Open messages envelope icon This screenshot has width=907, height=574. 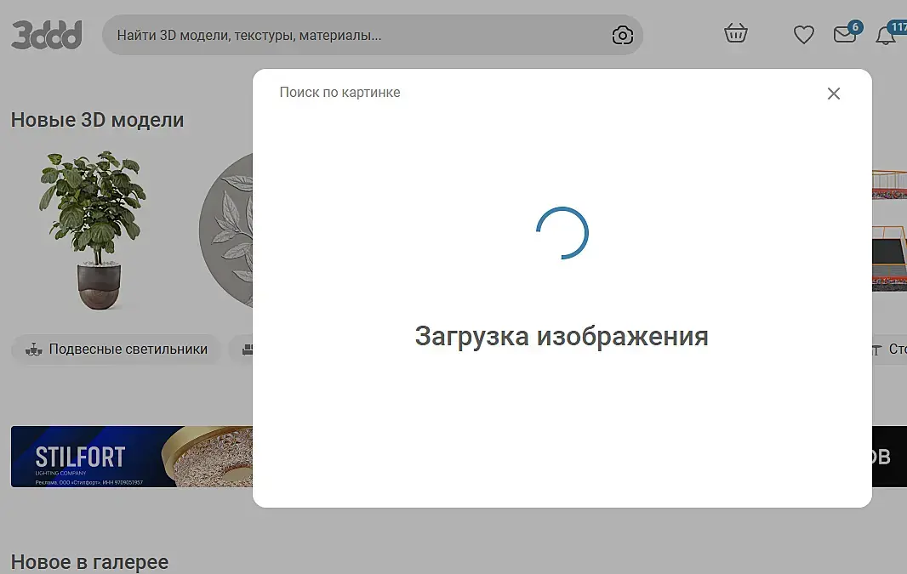point(845,34)
